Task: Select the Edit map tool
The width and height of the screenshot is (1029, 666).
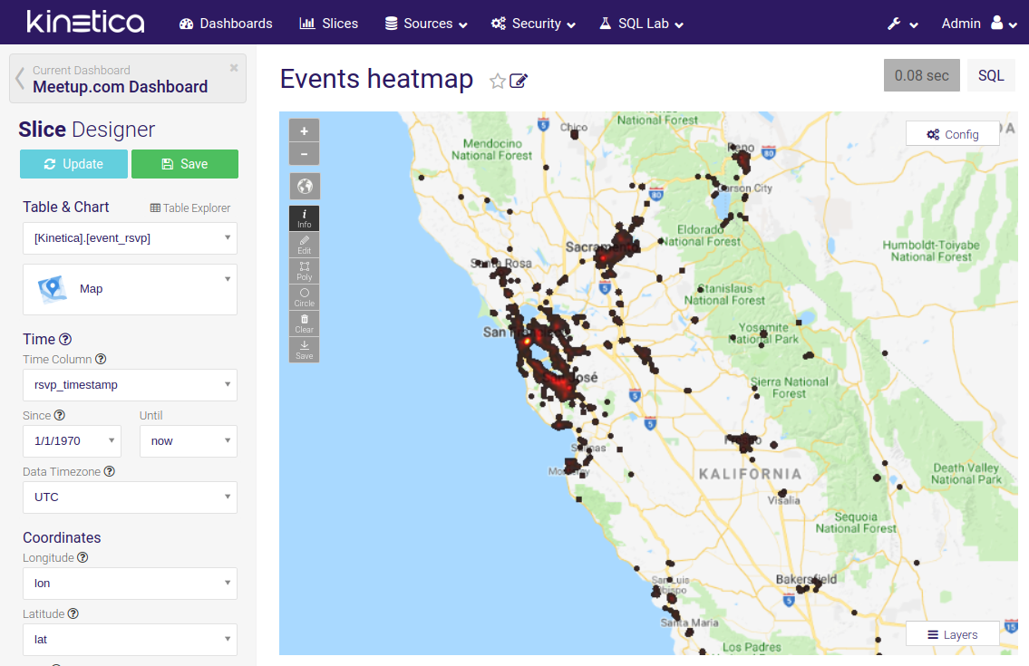Action: 304,244
